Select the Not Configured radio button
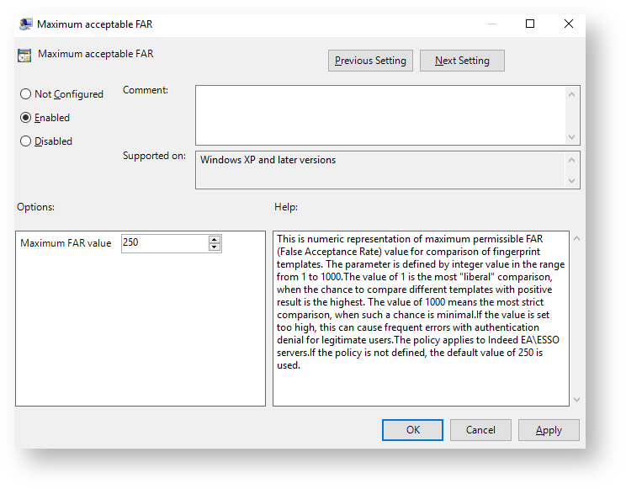Viewport: 626px width, 489px height. pos(25,94)
